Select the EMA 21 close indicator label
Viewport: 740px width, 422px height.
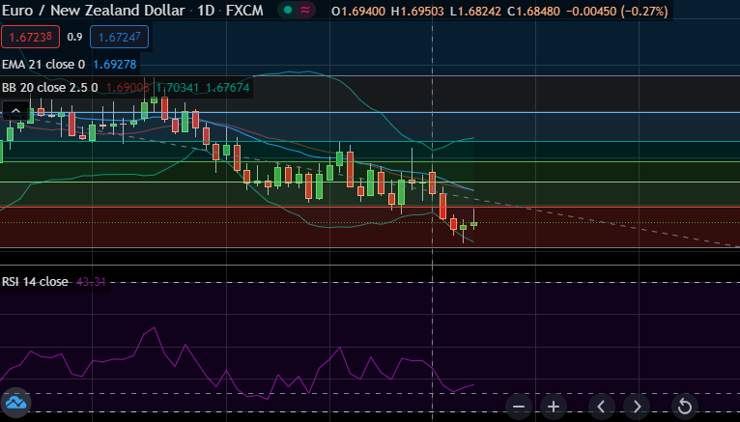pyautogui.click(x=43, y=64)
